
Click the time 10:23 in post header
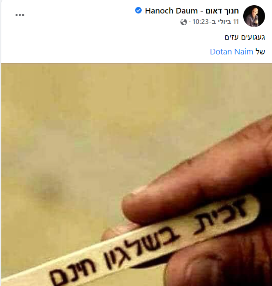(x=201, y=22)
